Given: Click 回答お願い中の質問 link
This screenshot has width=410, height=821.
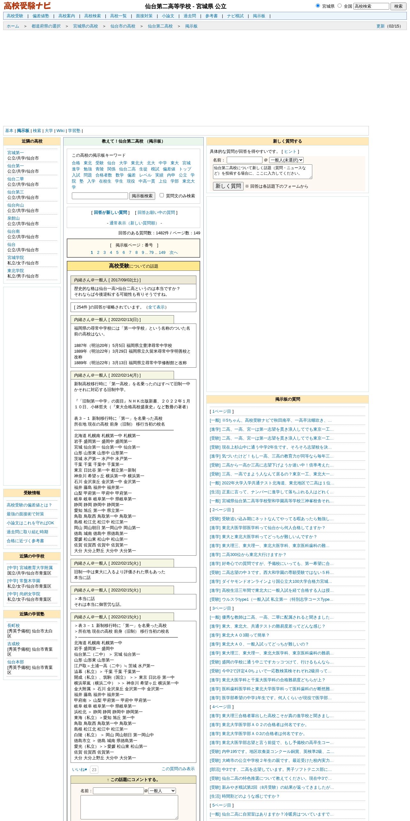Looking at the screenshot, I should pos(156,213).
